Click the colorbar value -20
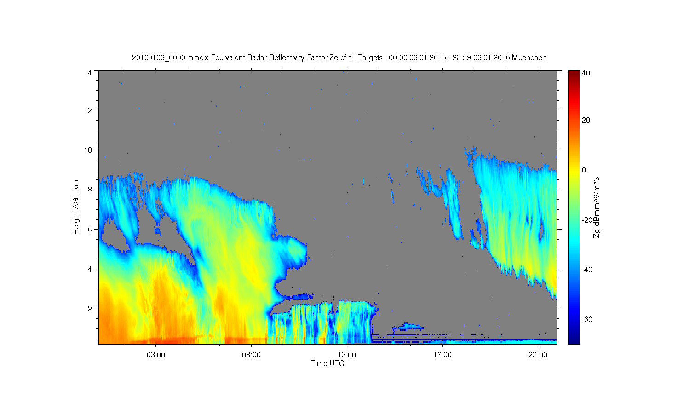 587,220
